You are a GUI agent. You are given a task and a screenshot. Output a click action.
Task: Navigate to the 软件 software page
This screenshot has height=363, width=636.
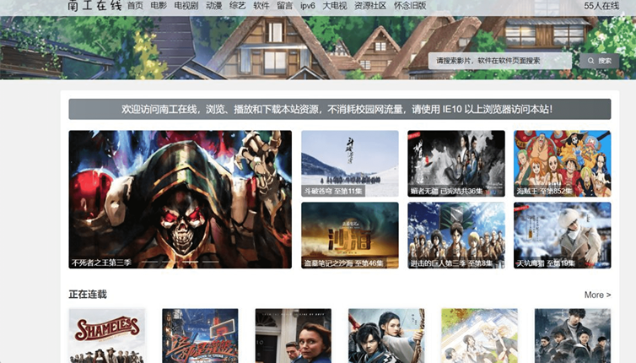(x=261, y=6)
